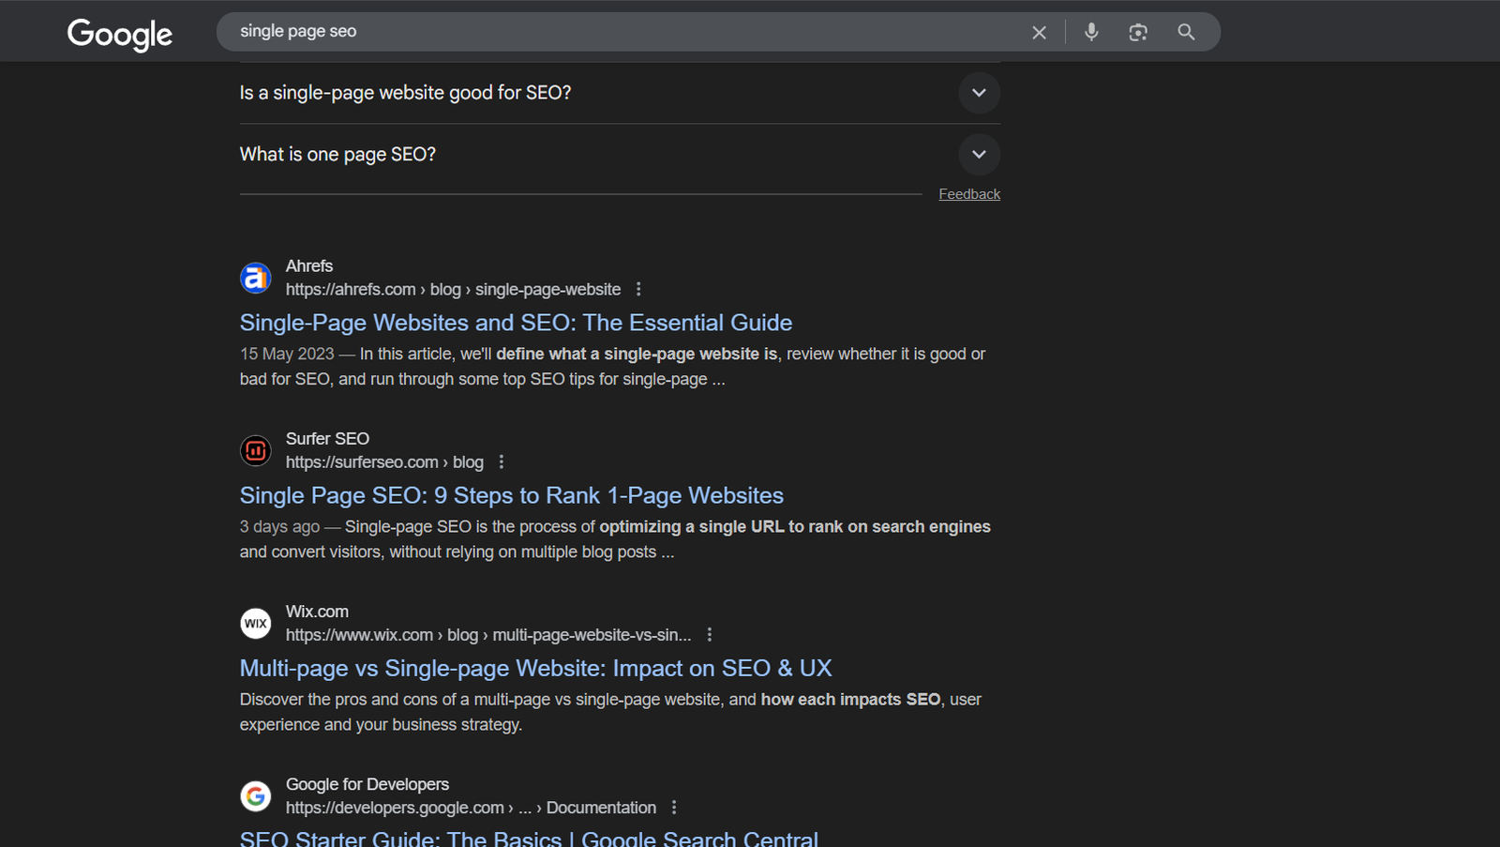Viewport: 1500px width, 847px height.
Task: Click the www.wix.com blog URL breadcrumb
Action: (x=488, y=634)
